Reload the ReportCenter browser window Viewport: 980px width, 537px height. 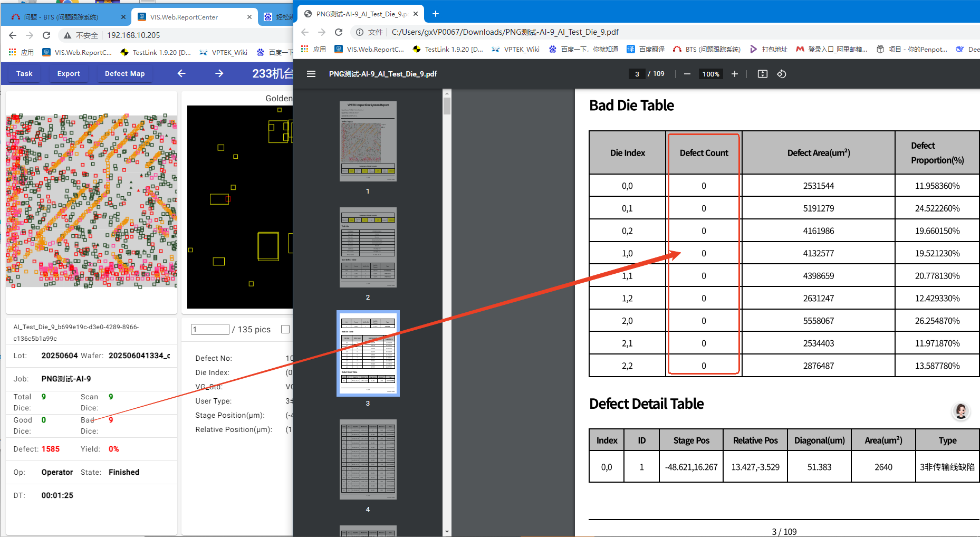click(46, 35)
